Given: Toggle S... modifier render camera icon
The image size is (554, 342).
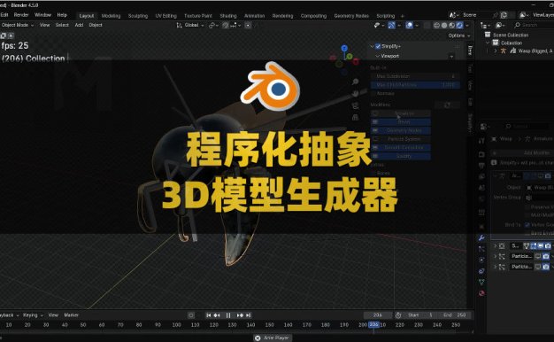Looking at the screenshot, I should pos(548,245).
